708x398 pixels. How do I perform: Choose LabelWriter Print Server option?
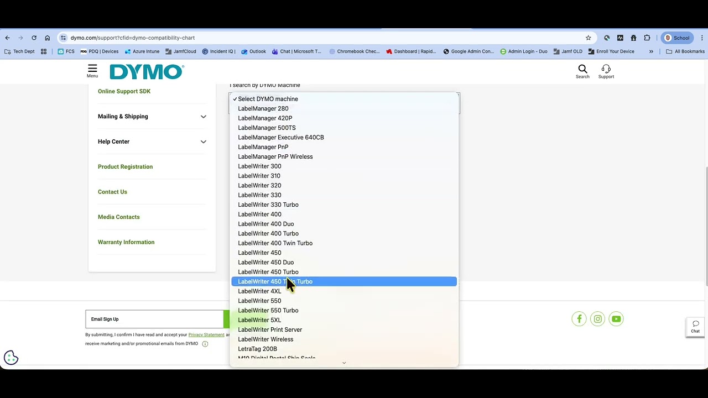[344, 329]
